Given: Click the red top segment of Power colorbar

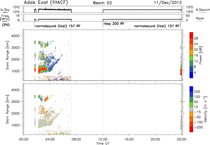Looking at the screenshot, I should (x=191, y=35).
